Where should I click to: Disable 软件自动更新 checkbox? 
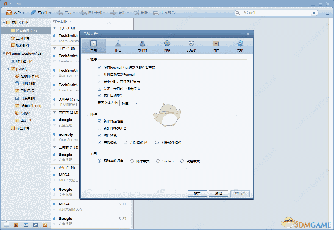click(x=99, y=96)
